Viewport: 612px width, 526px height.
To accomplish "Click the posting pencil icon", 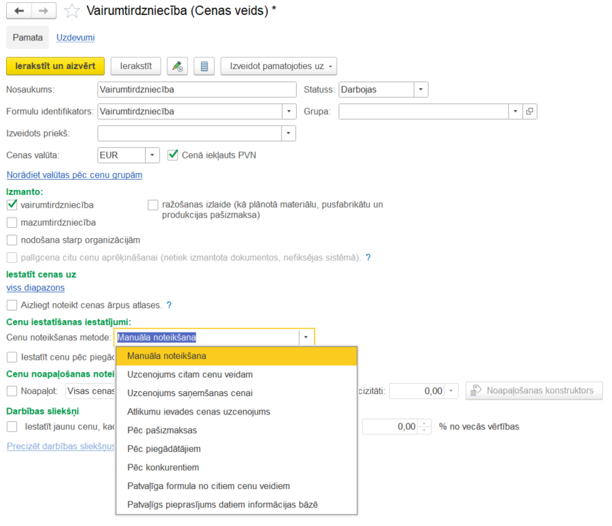I will coord(176,66).
